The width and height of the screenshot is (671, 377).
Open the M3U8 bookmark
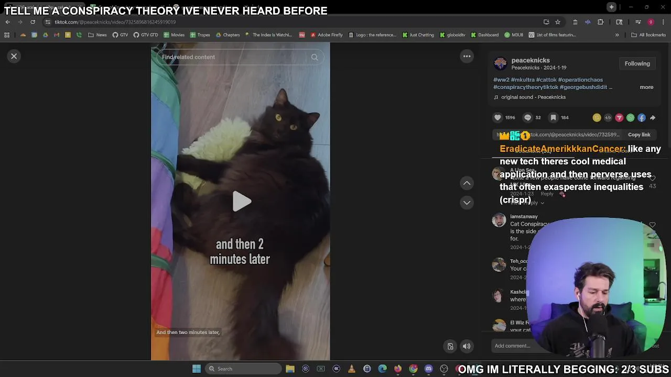pos(514,35)
